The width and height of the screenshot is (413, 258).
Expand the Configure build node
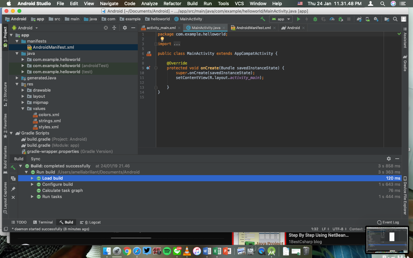click(x=32, y=184)
